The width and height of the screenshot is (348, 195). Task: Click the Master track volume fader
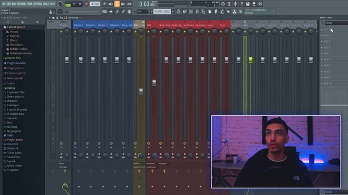coord(67,60)
